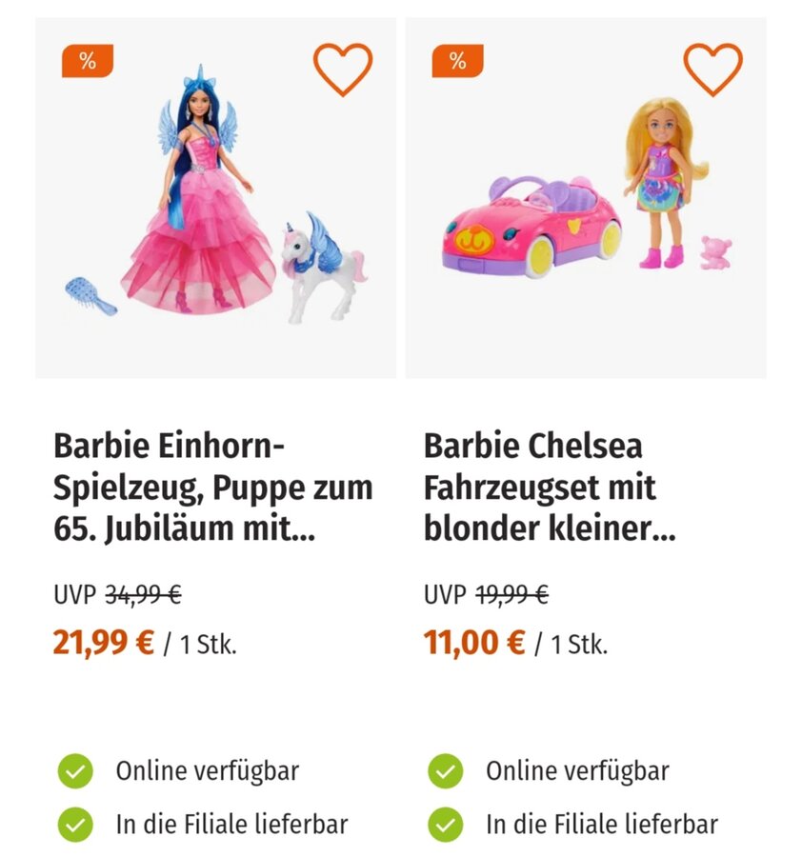This screenshot has width=802, height=857.
Task: Click 'In die Filiale lieferbar' under Chelsea set
Action: (x=601, y=824)
